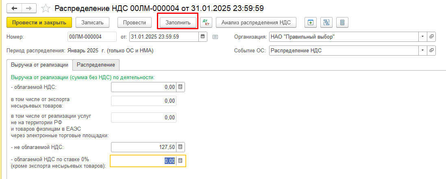The height and width of the screenshot is (179, 446).
Task: Click the back navigation arrow
Action: [14, 8]
